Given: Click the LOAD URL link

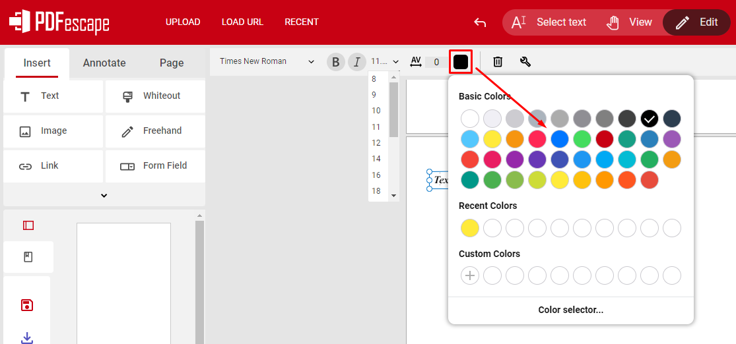Looking at the screenshot, I should click(x=243, y=22).
